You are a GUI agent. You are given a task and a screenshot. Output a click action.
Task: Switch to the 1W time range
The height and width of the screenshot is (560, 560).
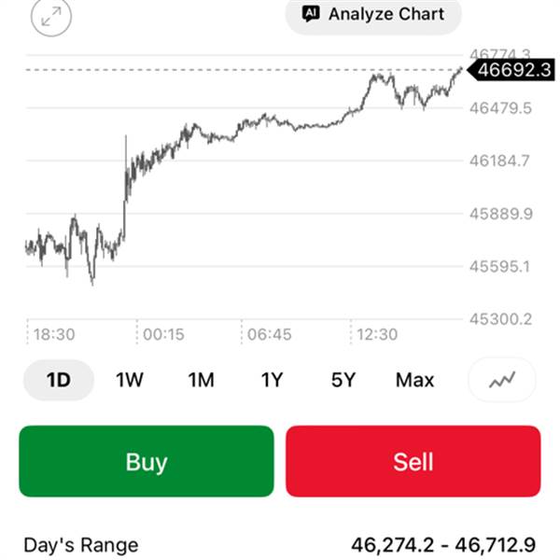pyautogui.click(x=129, y=380)
